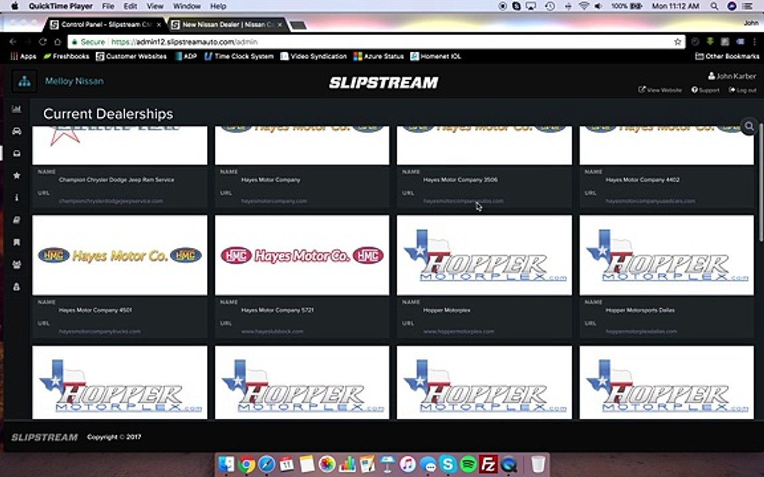The height and width of the screenshot is (477, 764).
Task: Open Safari from the dock
Action: point(267,464)
